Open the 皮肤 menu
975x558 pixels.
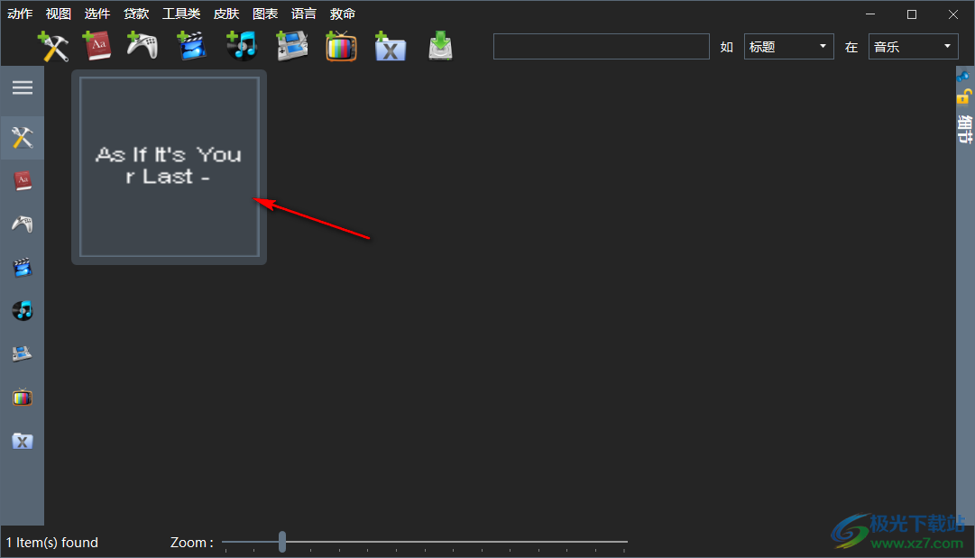pyautogui.click(x=226, y=14)
